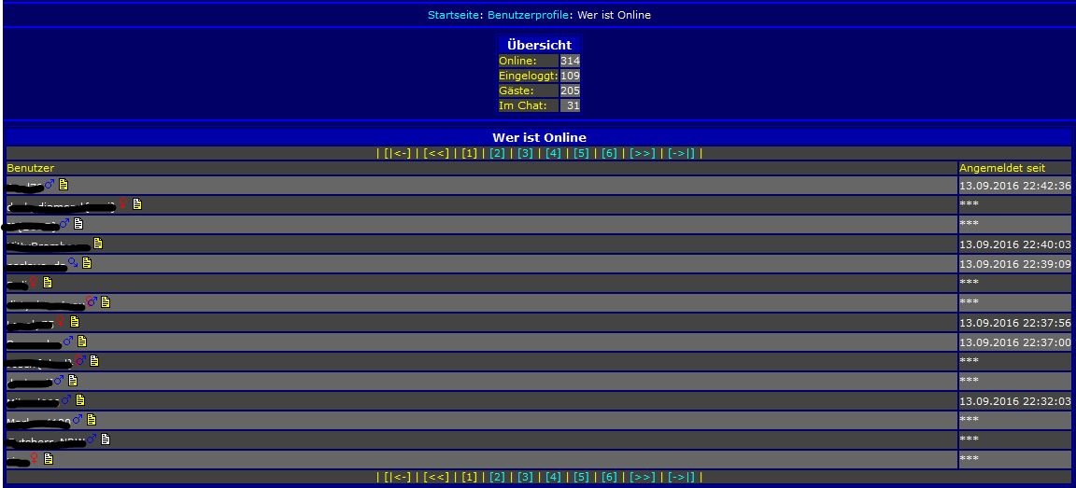
Task: Click document icon in the 22:40:03 row
Action: pyautogui.click(x=98, y=244)
